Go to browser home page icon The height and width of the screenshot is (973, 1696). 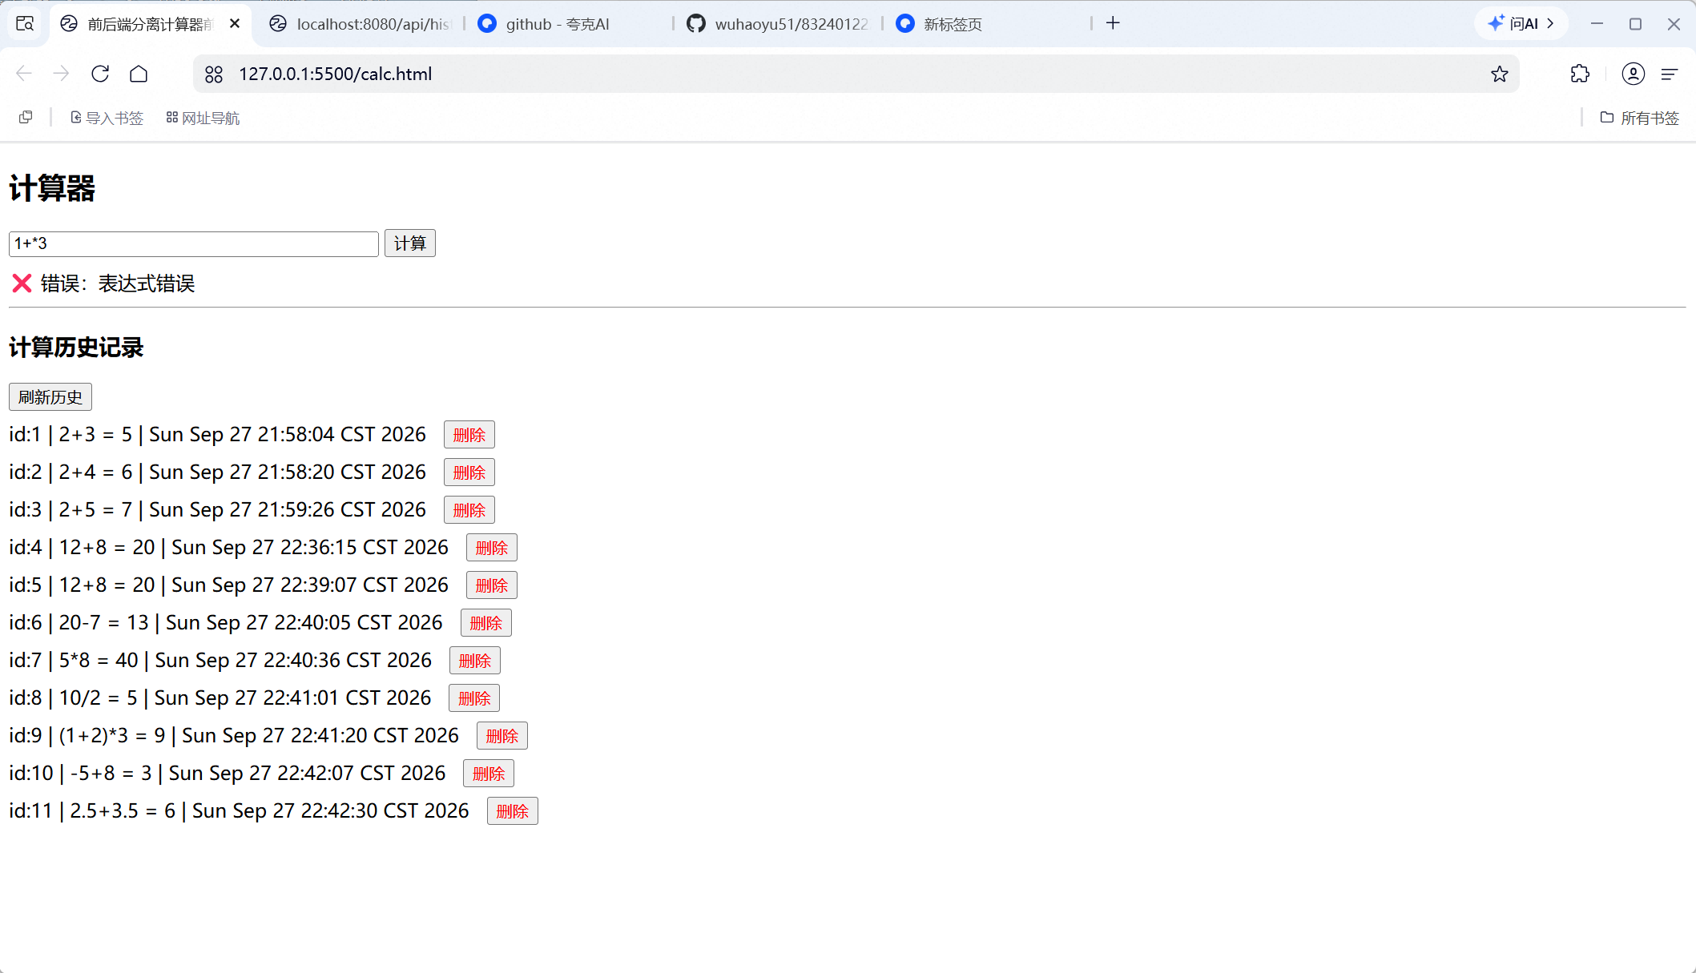[x=139, y=74]
